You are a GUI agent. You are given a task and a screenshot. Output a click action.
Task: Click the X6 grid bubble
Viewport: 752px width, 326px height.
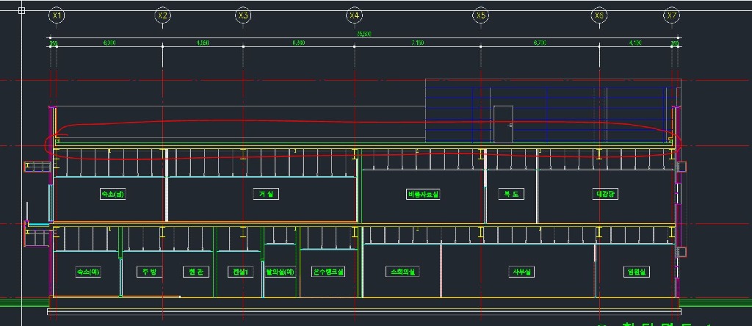coord(599,15)
